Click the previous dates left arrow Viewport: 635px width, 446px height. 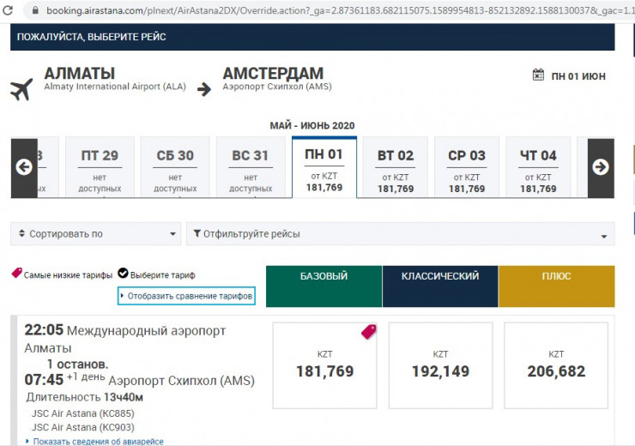pos(24,167)
